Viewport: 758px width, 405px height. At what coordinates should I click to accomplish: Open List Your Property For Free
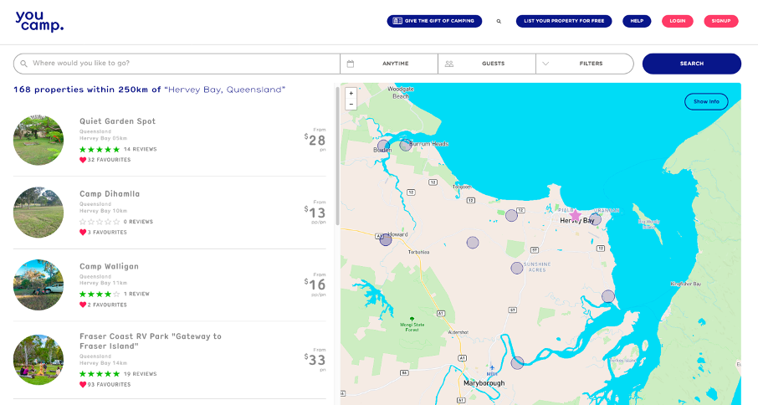(564, 21)
